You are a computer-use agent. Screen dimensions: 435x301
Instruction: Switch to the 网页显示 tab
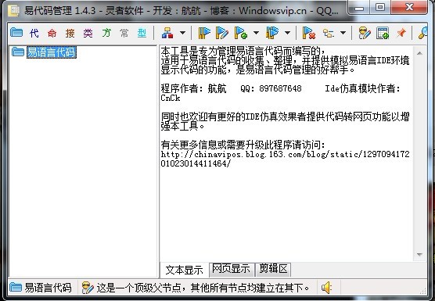pyautogui.click(x=231, y=269)
